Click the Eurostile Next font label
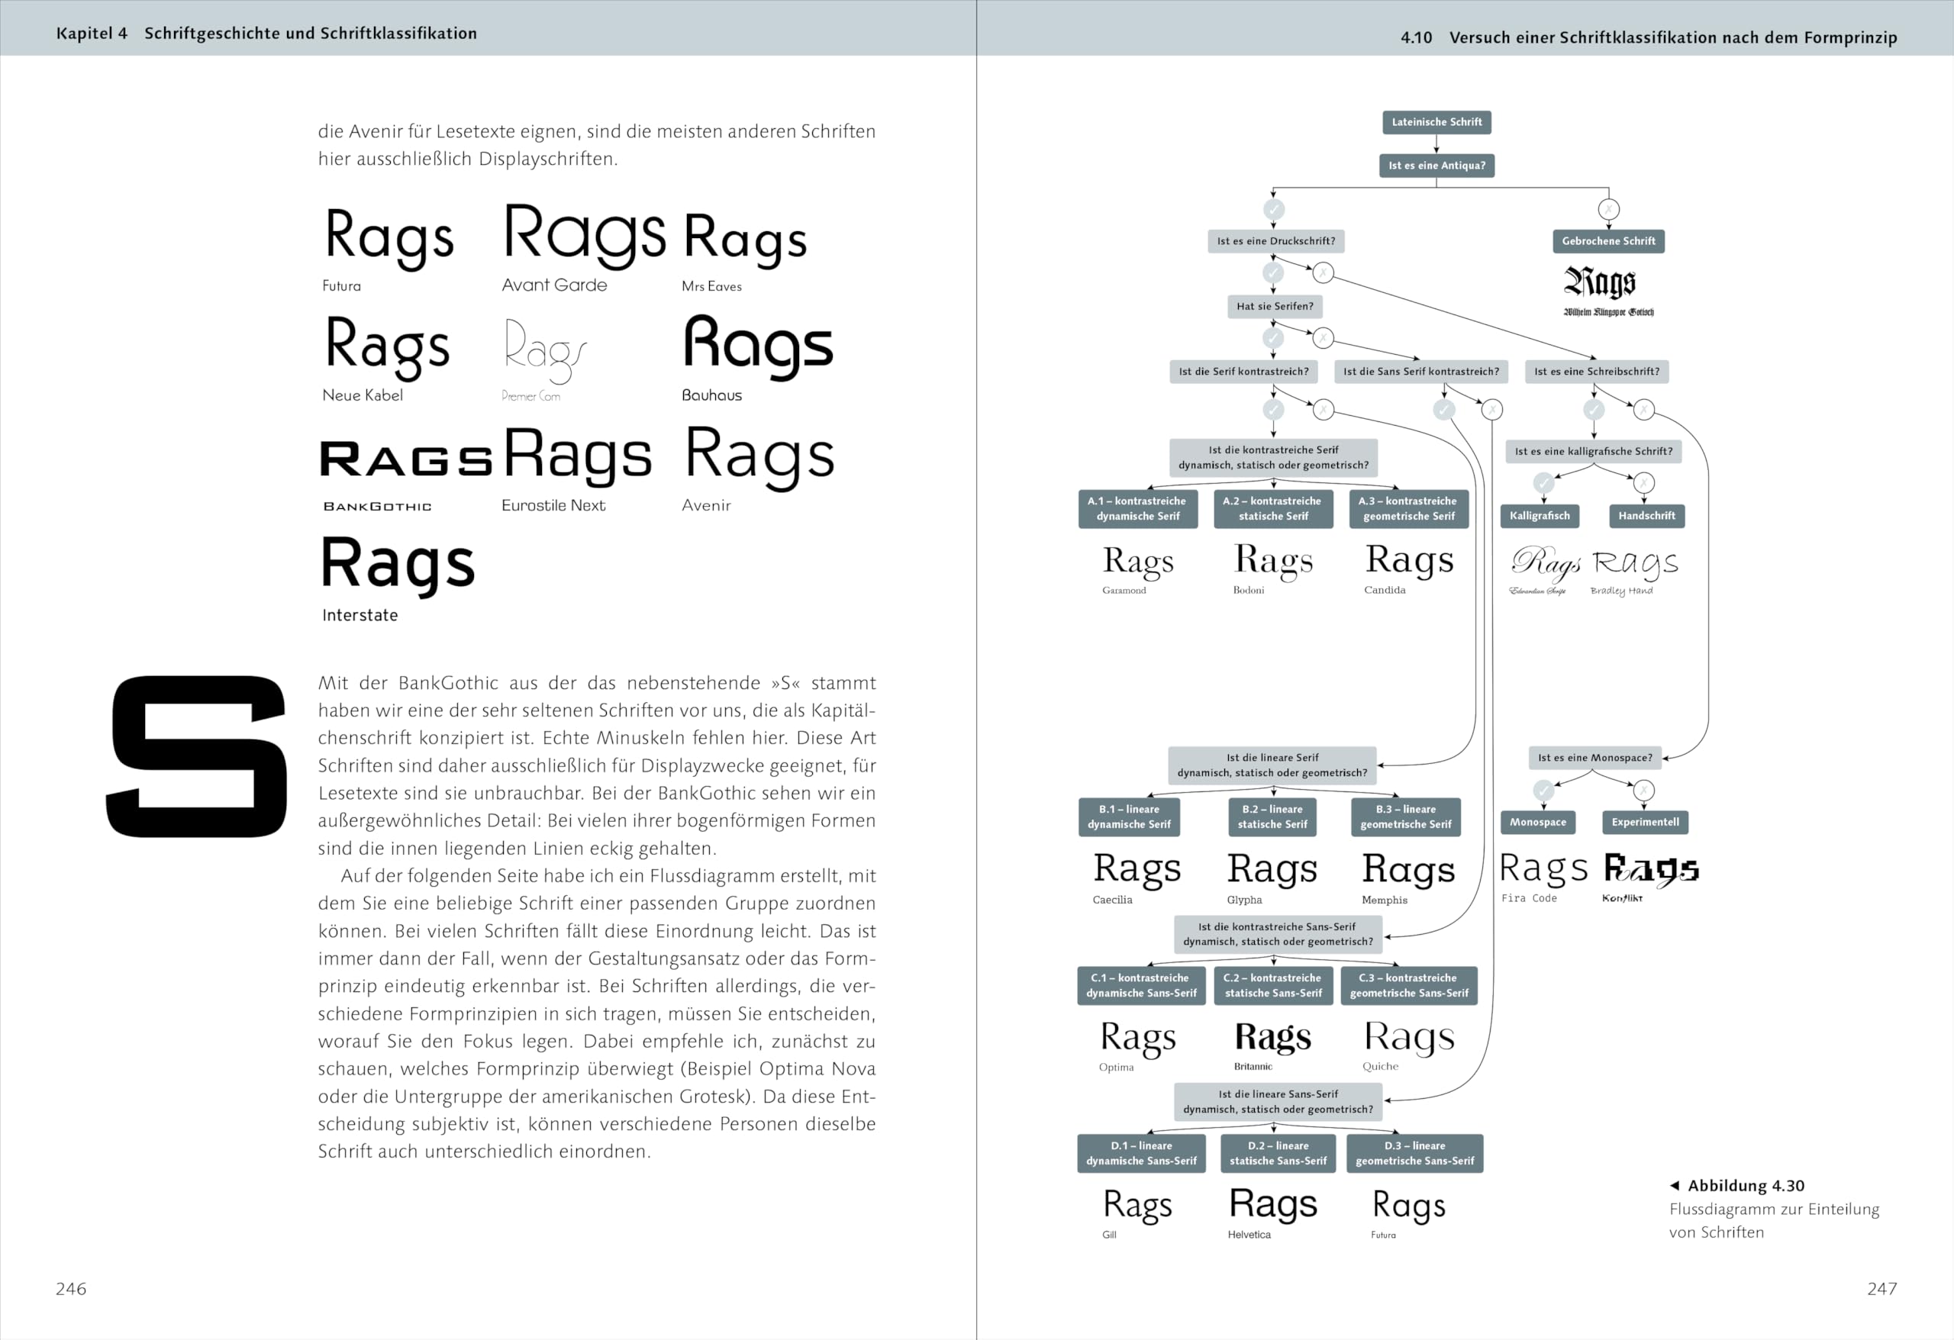 (553, 505)
